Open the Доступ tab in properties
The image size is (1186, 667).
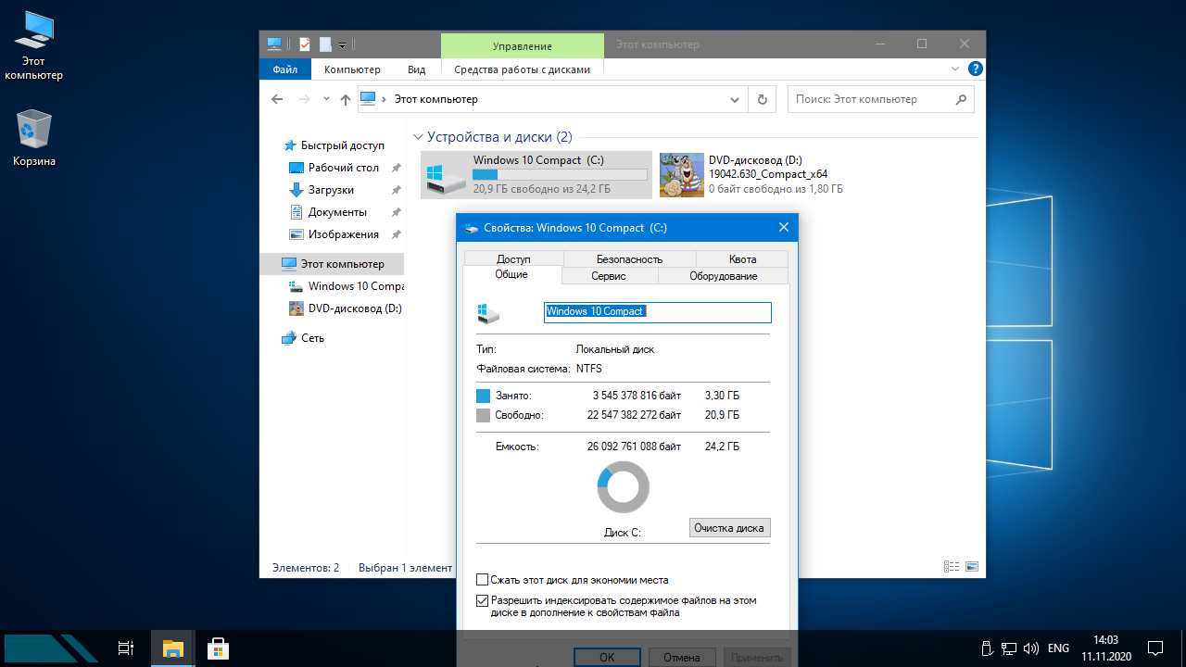(513, 259)
